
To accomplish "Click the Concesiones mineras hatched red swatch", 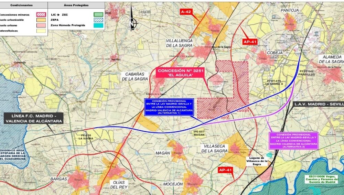I will [41, 15].
